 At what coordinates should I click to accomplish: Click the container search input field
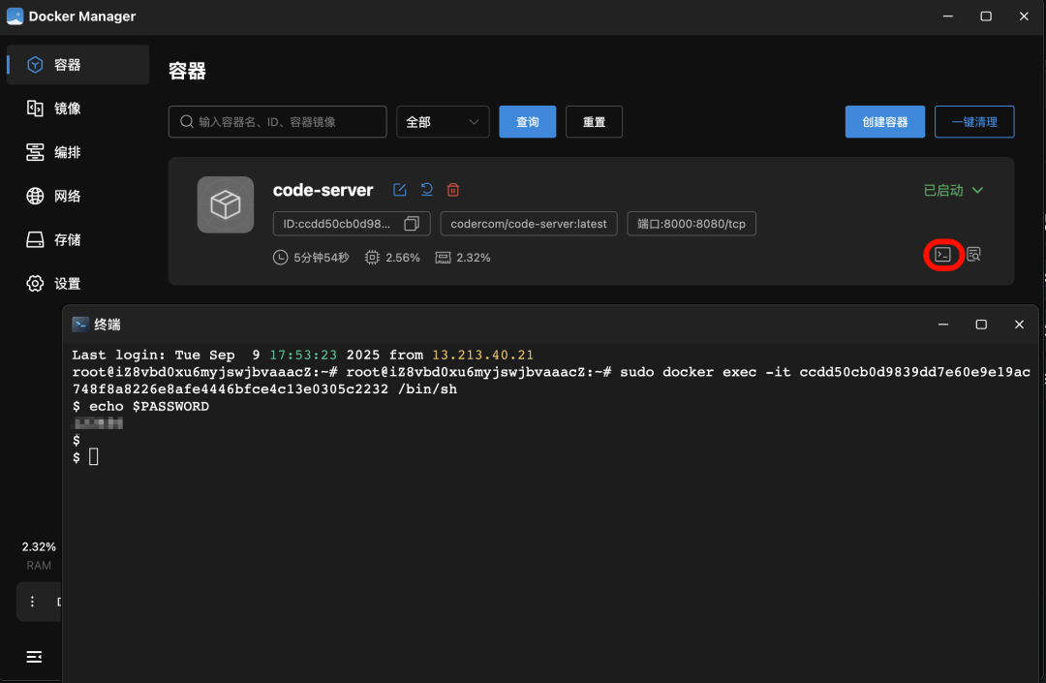278,122
